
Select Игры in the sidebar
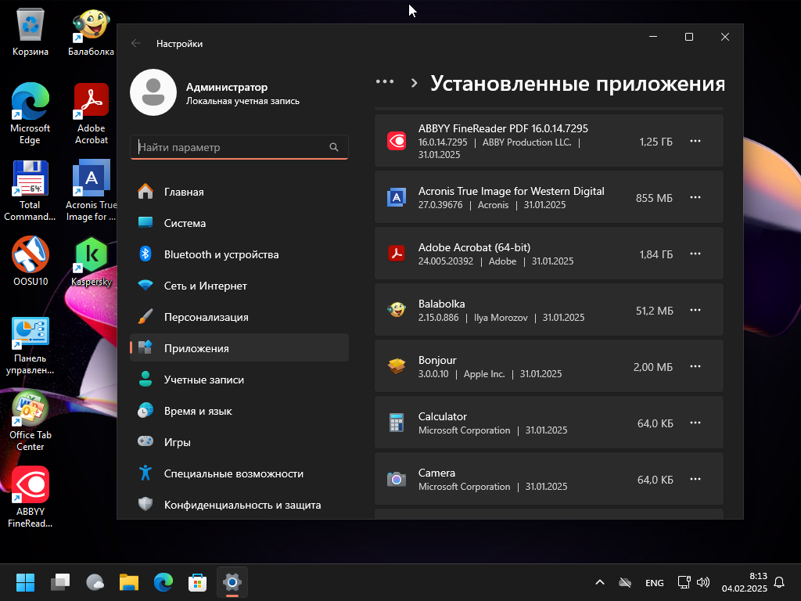(x=239, y=442)
